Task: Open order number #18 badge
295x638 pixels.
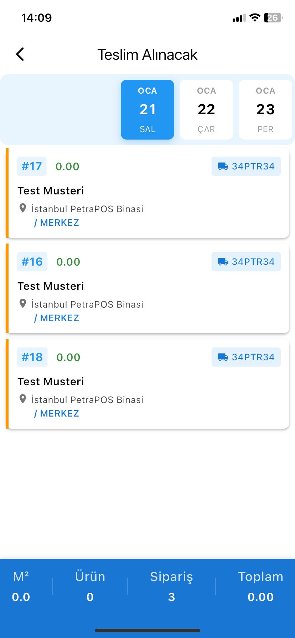Action: click(32, 357)
